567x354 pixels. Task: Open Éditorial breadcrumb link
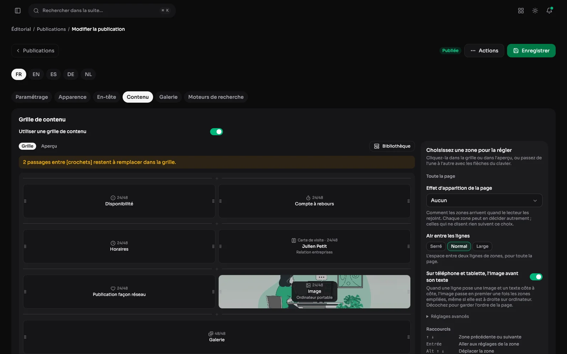click(x=21, y=29)
